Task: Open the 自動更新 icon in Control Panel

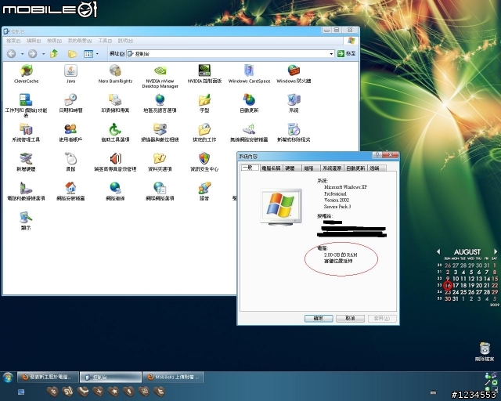Action: [x=249, y=103]
